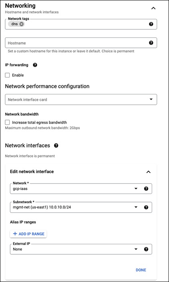Remove the dns network tag
The height and width of the screenshot is (282, 169).
pos(21,24)
